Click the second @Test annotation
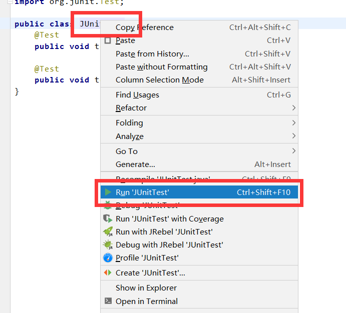 pos(47,69)
